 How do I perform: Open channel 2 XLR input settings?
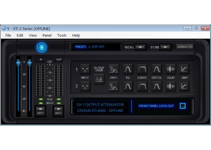pyautogui.click(x=85, y=87)
